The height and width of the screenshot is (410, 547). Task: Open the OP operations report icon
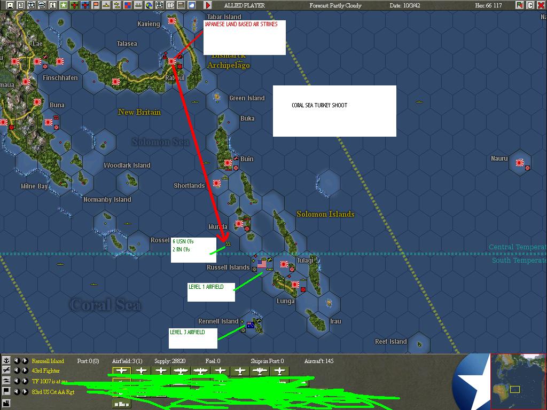(x=170, y=5)
